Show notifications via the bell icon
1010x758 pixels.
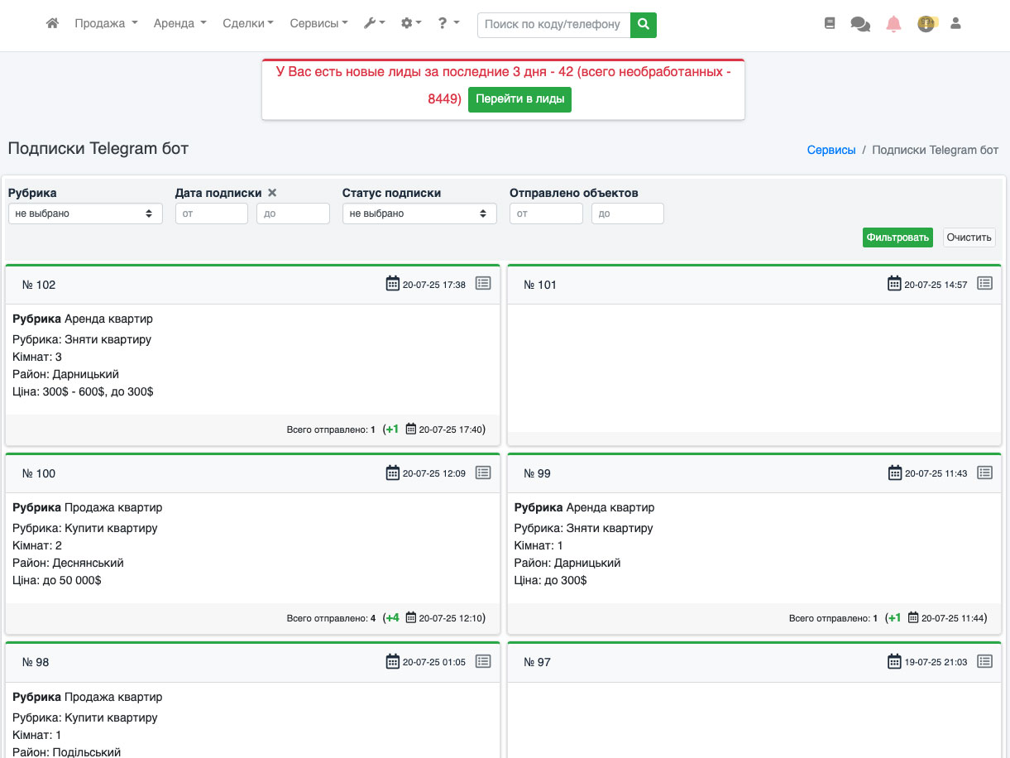pyautogui.click(x=893, y=24)
